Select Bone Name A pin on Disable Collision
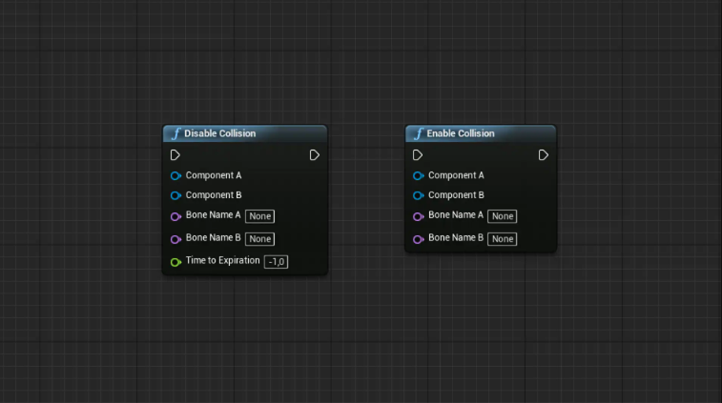 click(175, 216)
